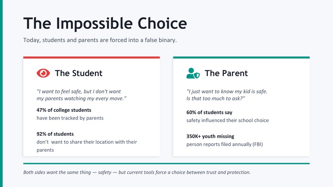333x187 pixels.
Task: Select the '350K+ youth missing' statistic
Action: [210, 136]
